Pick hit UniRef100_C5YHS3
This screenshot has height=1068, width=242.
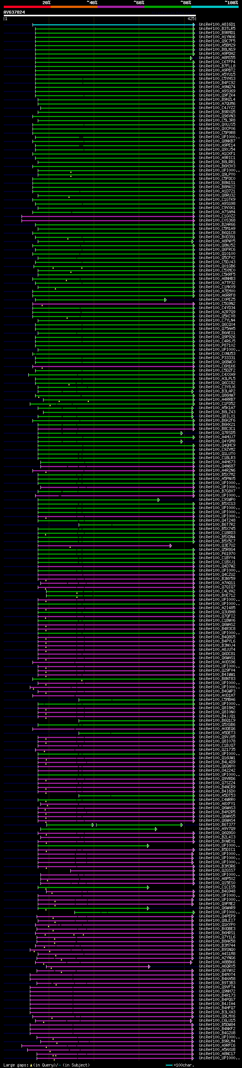[x=217, y=79]
